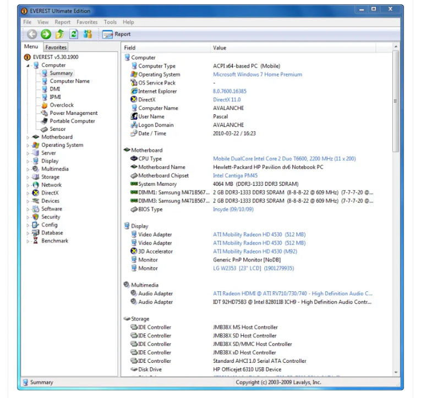
Task: Expand the Benchmark tree node
Action: (28, 241)
